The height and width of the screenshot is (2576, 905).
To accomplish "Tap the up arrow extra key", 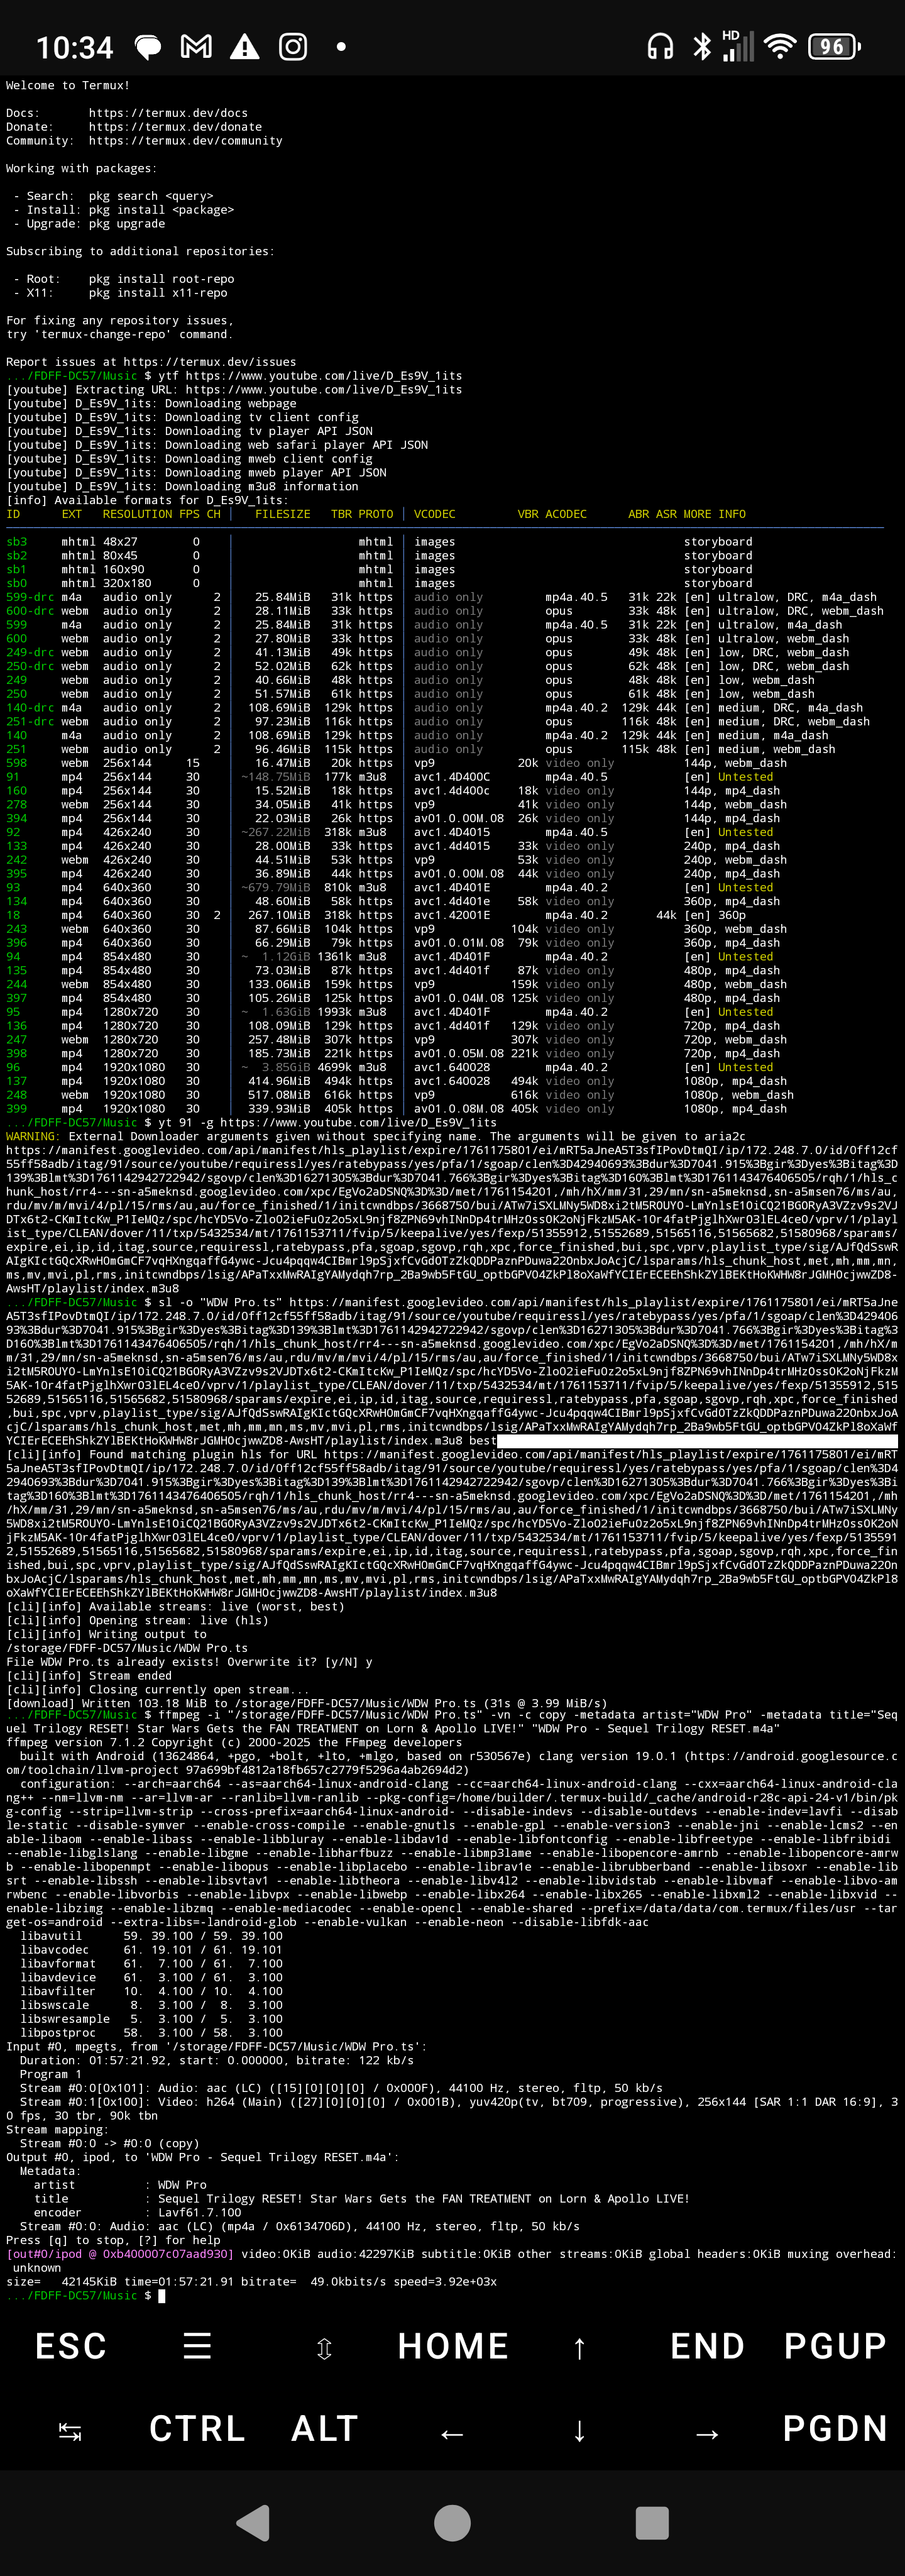I will (579, 2347).
